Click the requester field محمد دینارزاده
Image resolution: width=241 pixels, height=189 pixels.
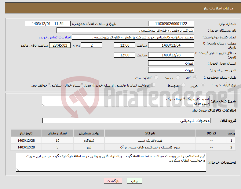click(133, 37)
